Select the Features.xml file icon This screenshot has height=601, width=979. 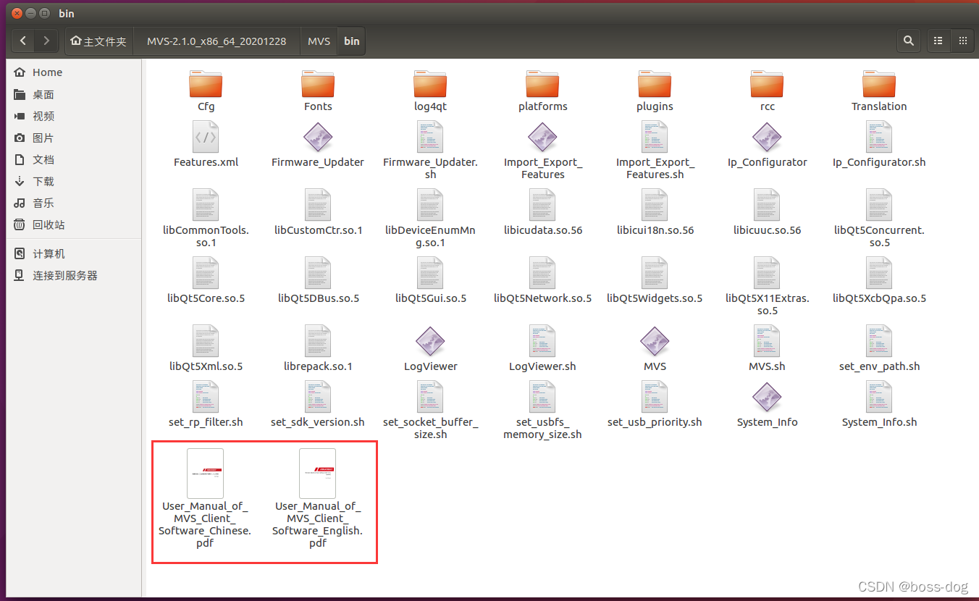click(x=206, y=137)
